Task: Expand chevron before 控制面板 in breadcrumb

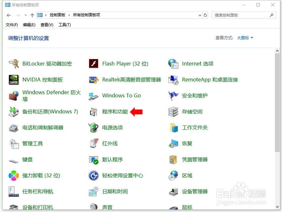Action: (46, 15)
